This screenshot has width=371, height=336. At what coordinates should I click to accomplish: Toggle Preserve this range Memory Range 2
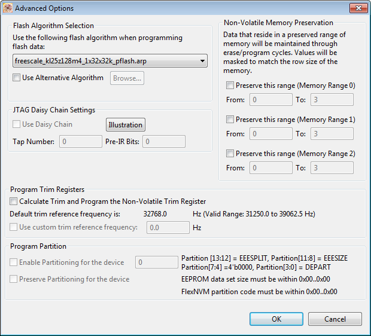[x=230, y=154]
